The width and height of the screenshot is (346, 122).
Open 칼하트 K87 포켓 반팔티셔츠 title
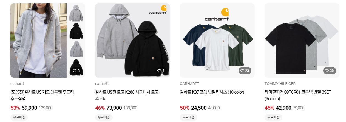point(212,92)
